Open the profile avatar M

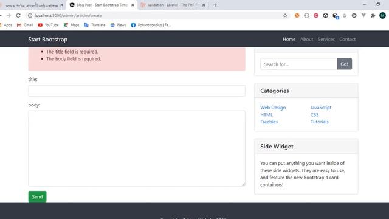click(x=382, y=15)
